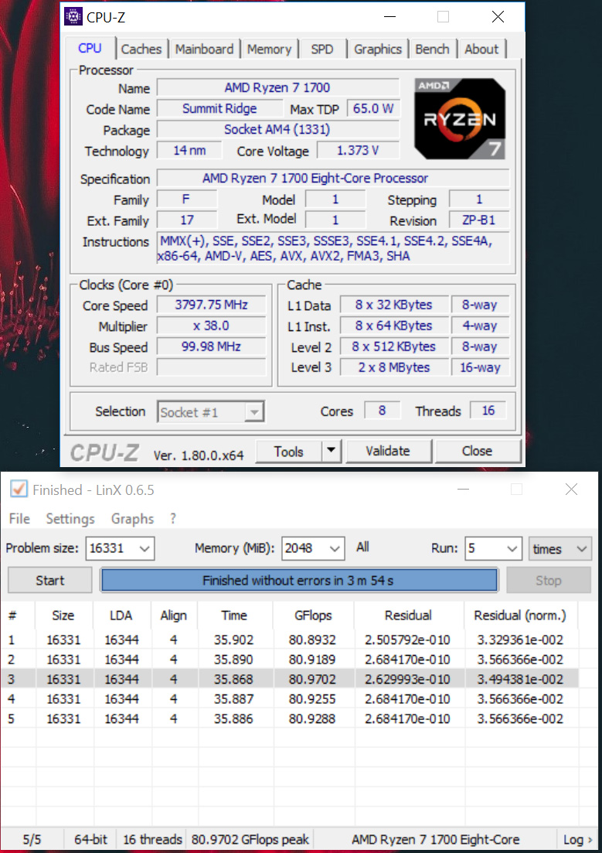The width and height of the screenshot is (602, 853).
Task: Click the Start button in LinX
Action: [x=50, y=581]
